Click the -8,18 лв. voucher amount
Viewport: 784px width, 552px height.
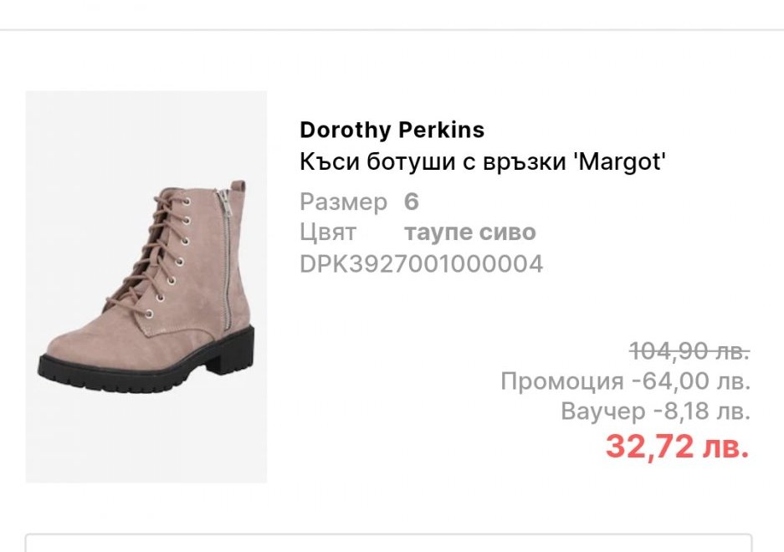click(700, 411)
